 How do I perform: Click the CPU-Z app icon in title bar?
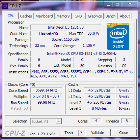tap(5, 6)
